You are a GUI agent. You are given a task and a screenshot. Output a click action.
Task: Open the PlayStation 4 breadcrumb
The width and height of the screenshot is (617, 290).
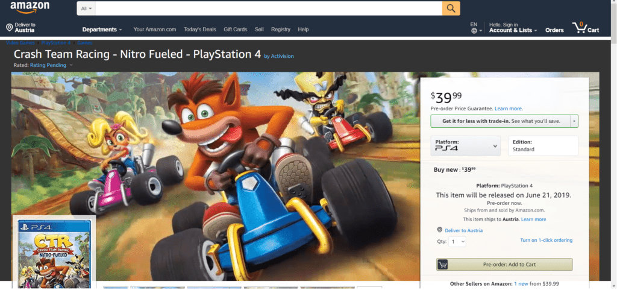pyautogui.click(x=56, y=42)
